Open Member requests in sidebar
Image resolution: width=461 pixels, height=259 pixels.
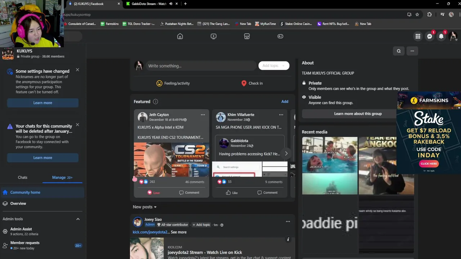click(x=42, y=245)
